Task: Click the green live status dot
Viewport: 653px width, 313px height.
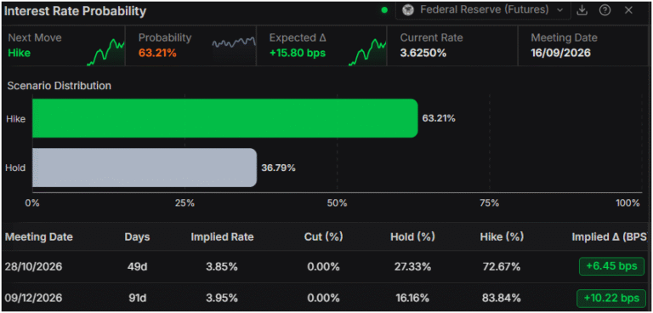Action: tap(384, 10)
